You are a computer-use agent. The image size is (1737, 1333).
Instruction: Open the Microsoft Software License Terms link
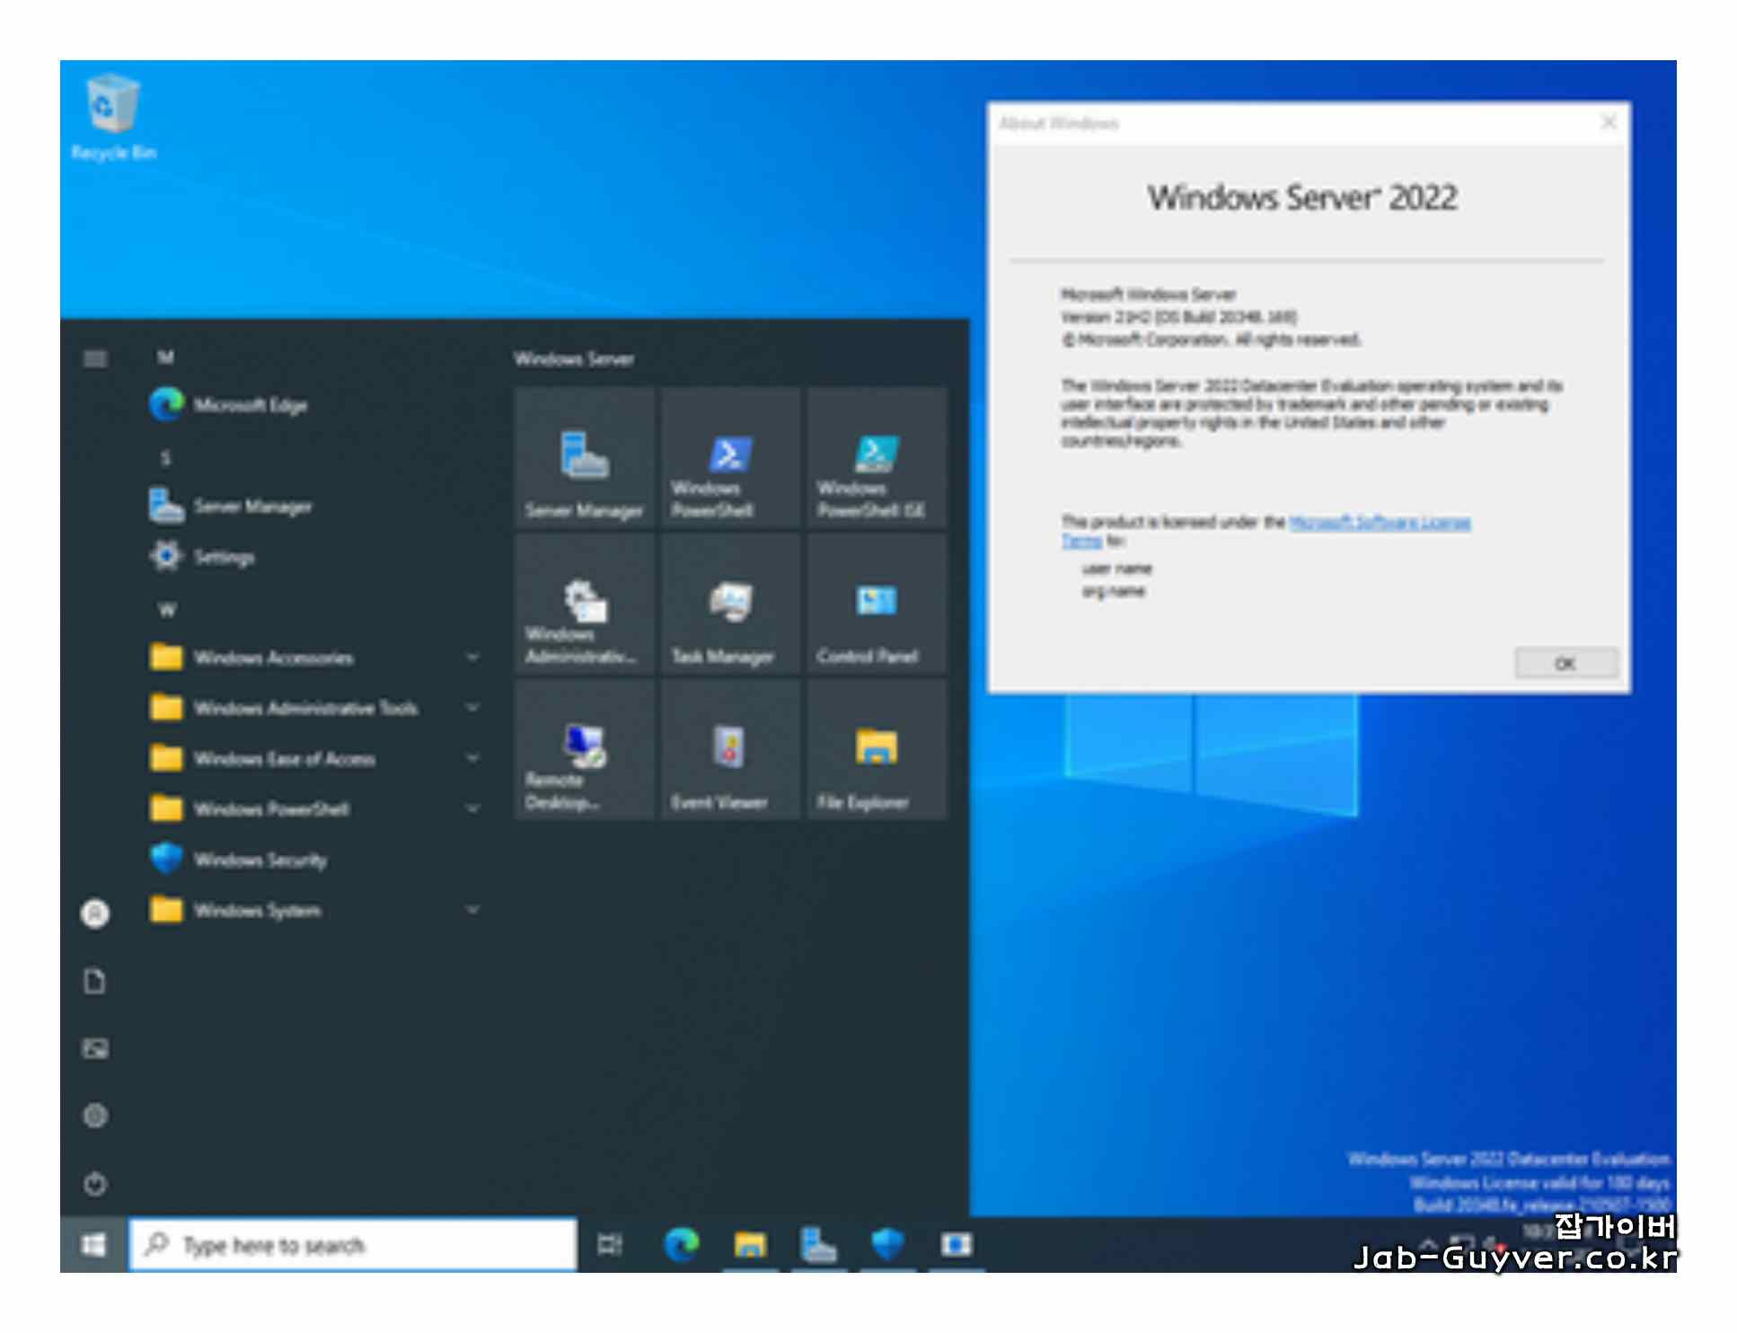(1380, 522)
